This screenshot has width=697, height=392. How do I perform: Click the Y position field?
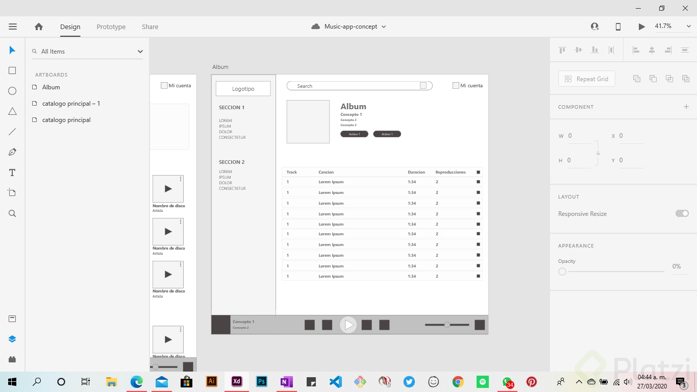pyautogui.click(x=632, y=160)
